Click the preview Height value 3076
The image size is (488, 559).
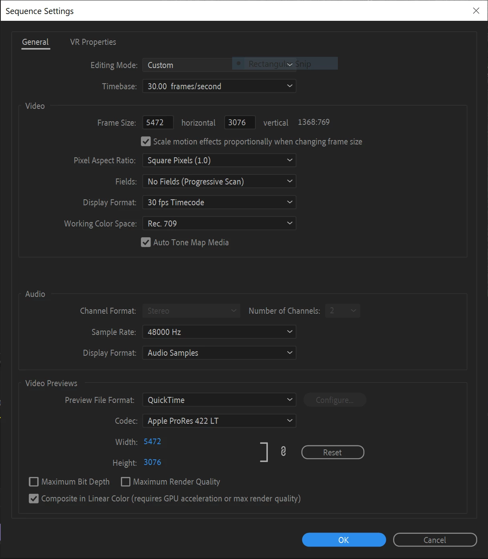click(x=152, y=462)
